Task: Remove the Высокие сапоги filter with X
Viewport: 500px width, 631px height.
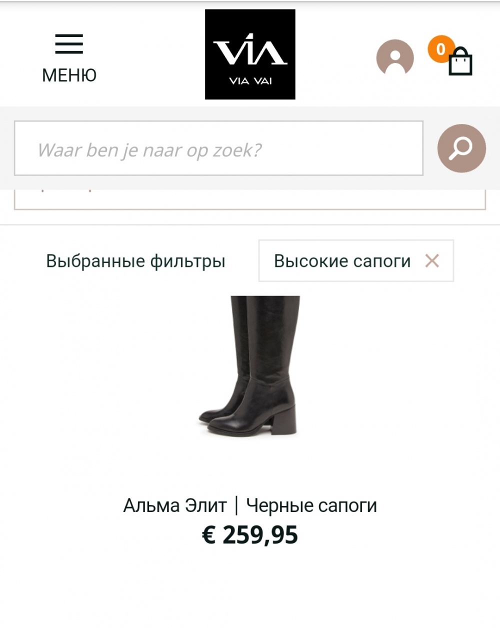Action: click(x=432, y=260)
